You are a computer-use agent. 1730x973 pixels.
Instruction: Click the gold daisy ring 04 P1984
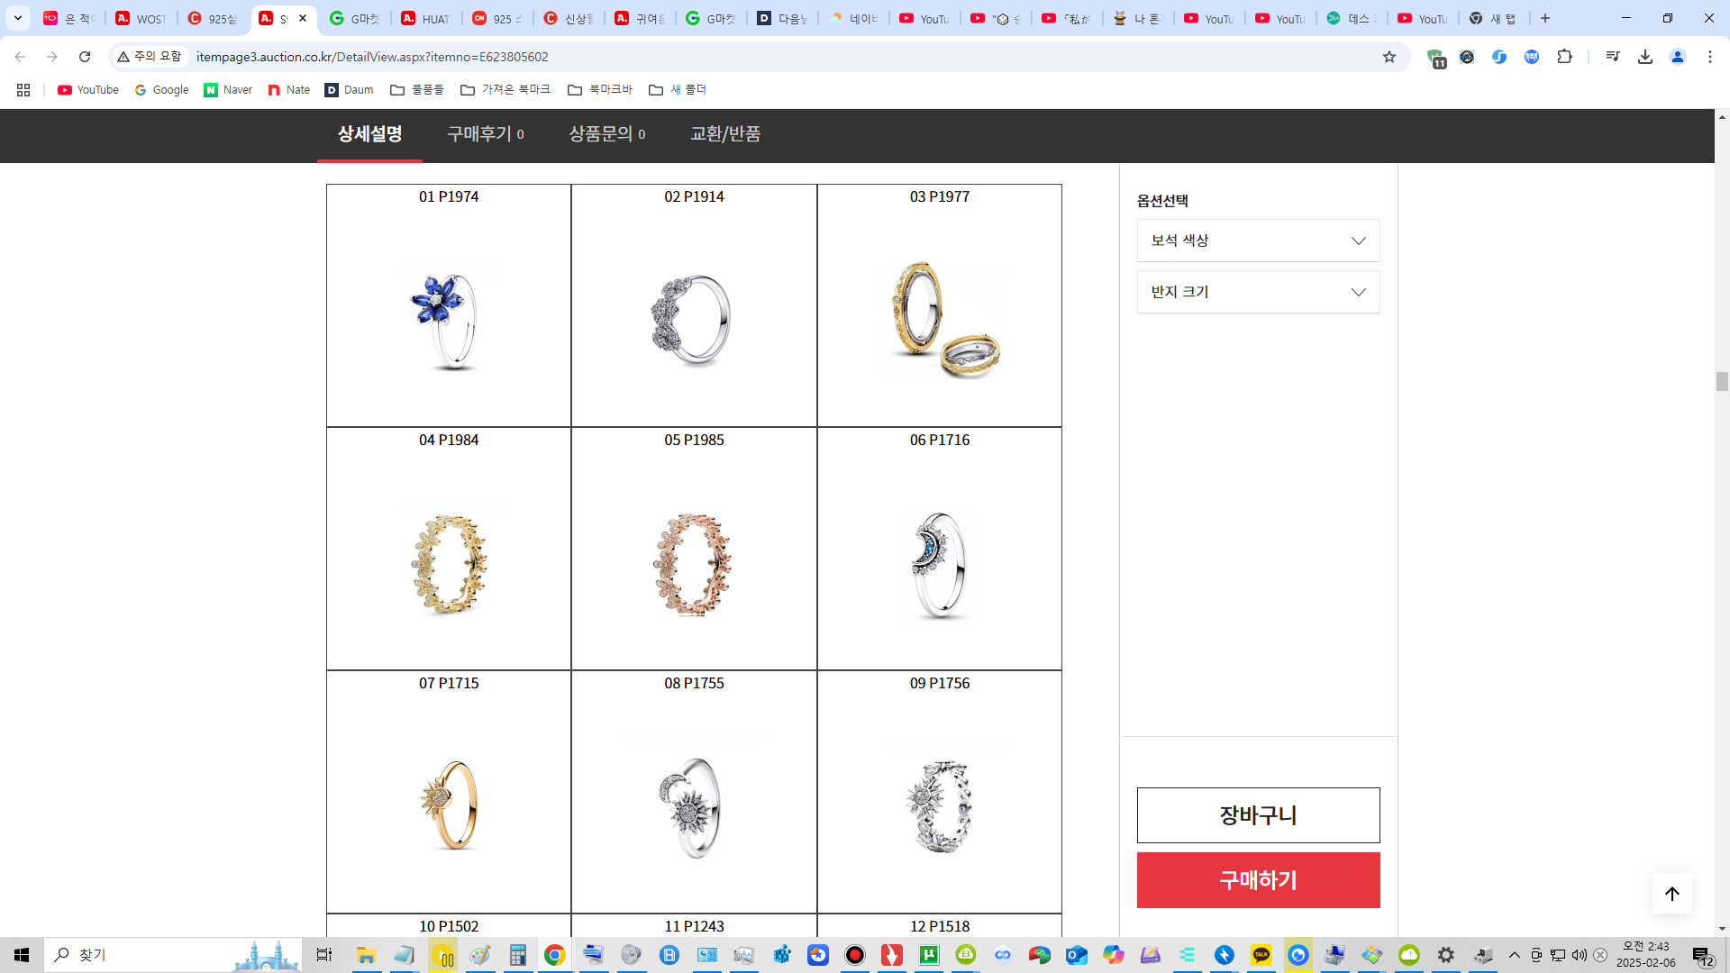click(x=449, y=564)
